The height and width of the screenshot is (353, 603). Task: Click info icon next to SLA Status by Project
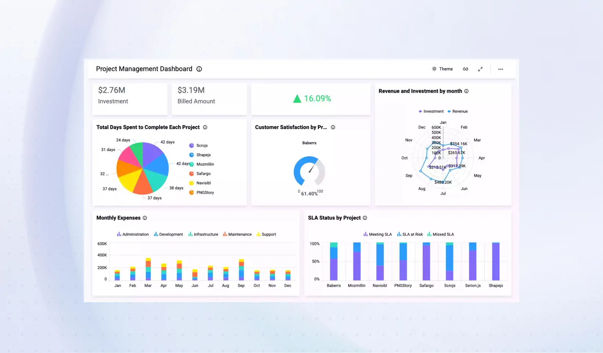365,218
